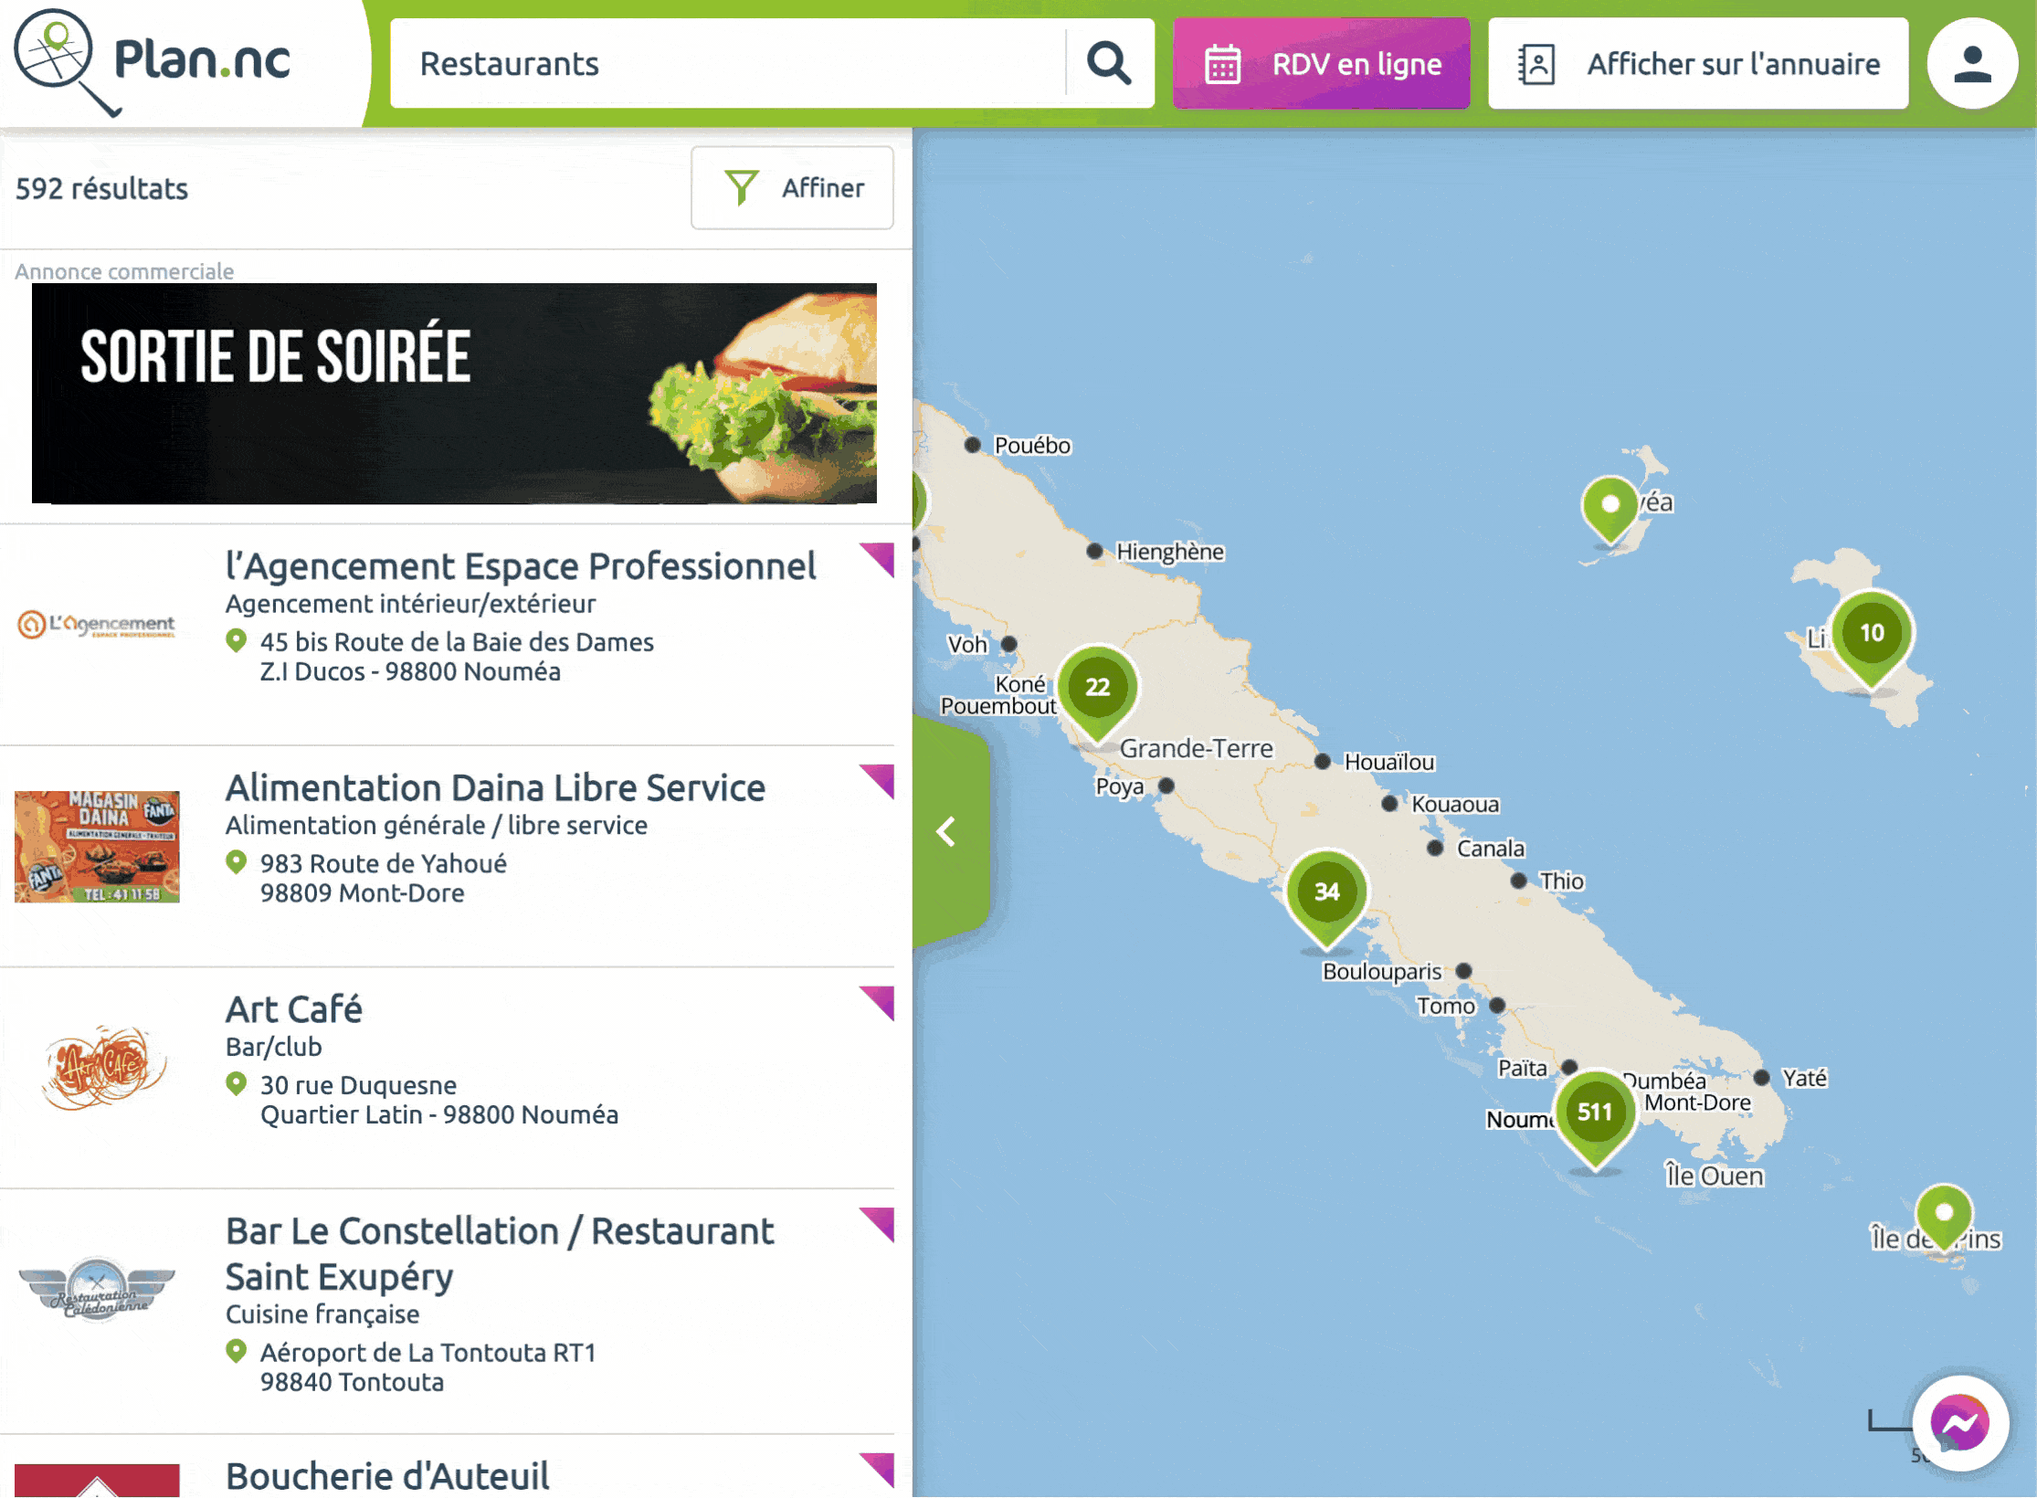The width and height of the screenshot is (2037, 1498).
Task: Click the Art Café logo thumbnail
Action: pyautogui.click(x=103, y=1064)
